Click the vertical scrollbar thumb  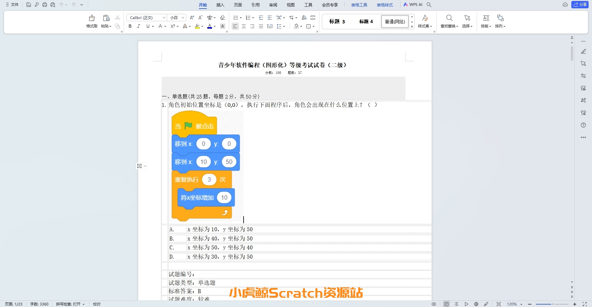(x=572, y=54)
